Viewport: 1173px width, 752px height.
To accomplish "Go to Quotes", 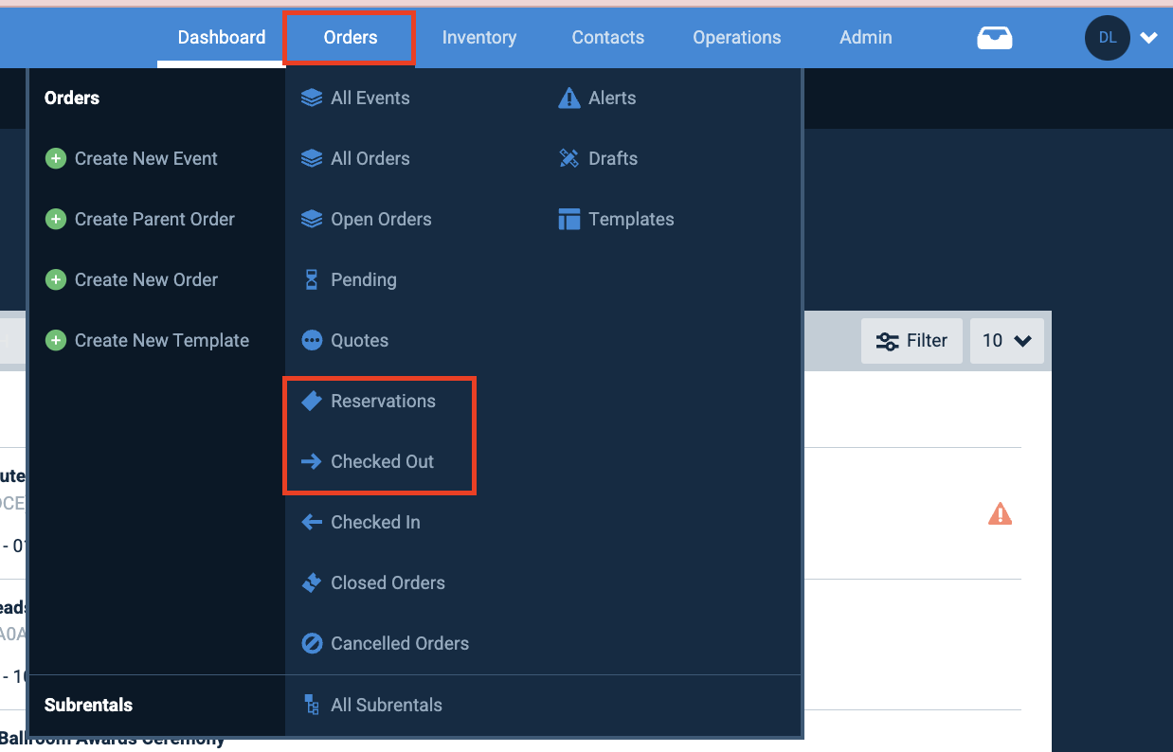I will (x=359, y=340).
